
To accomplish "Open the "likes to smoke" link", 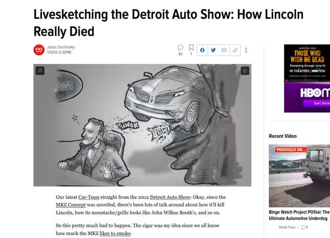I will point(115,233).
